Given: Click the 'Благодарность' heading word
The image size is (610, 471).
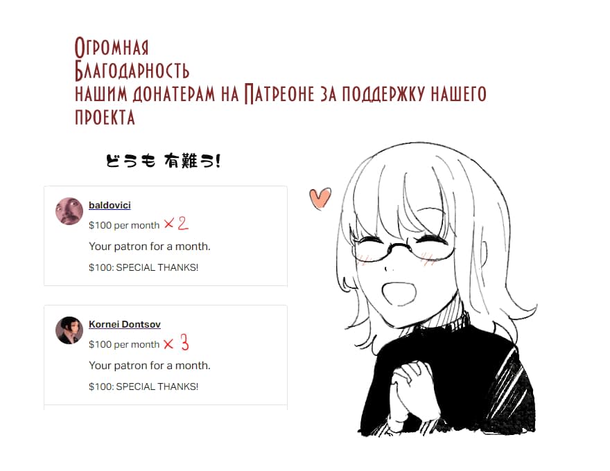Looking at the screenshot, I should tap(132, 71).
